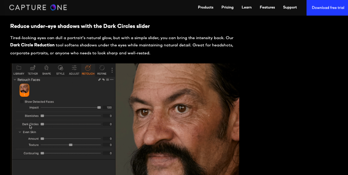This screenshot has height=175, width=348.
Task: Collapse the Retouch Faces panel
Action: pyautogui.click(x=15, y=80)
